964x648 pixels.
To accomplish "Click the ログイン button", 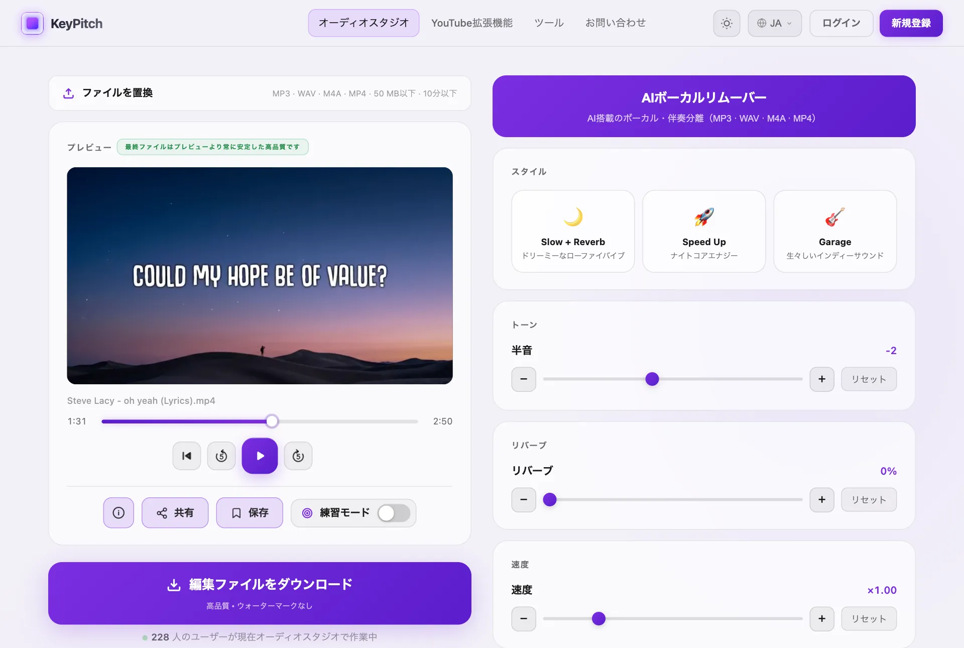I will 841,23.
